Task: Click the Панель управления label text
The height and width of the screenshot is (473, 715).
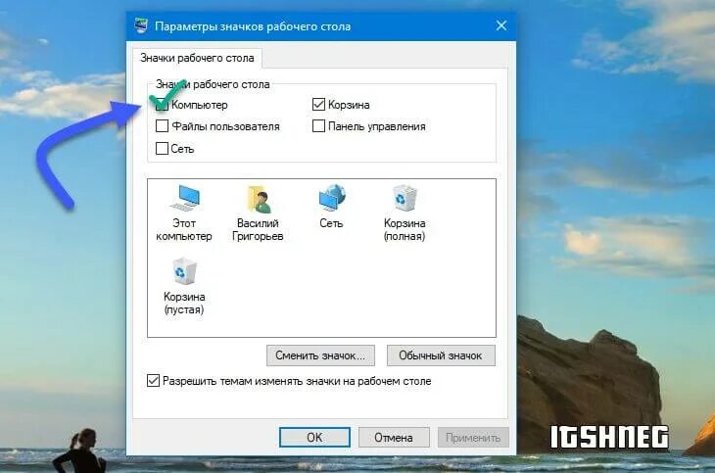Action: [x=377, y=126]
